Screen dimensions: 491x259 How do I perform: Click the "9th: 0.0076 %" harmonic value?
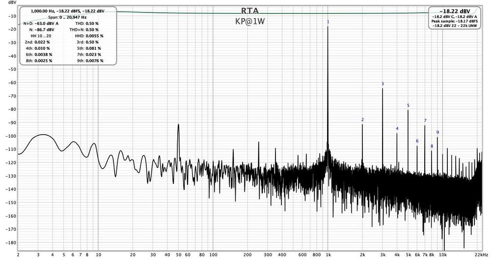(90, 61)
